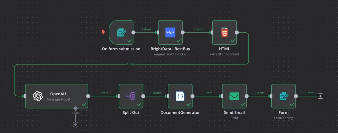
Task: Open the Form Ending node
Action: [284, 96]
